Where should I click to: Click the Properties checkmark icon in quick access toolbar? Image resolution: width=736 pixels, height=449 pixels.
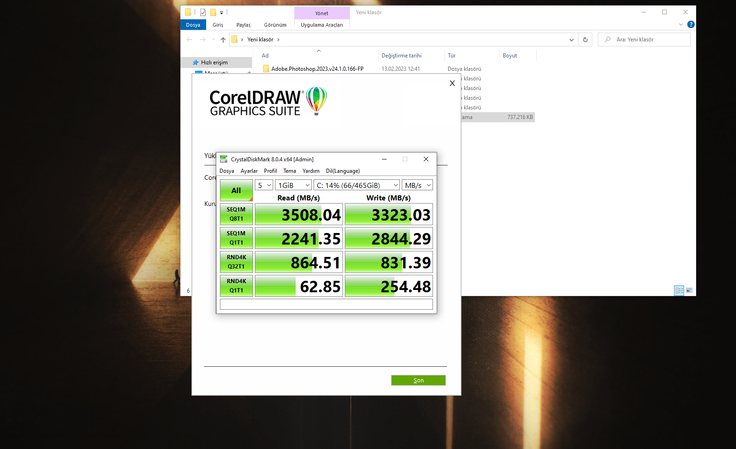[x=202, y=12]
